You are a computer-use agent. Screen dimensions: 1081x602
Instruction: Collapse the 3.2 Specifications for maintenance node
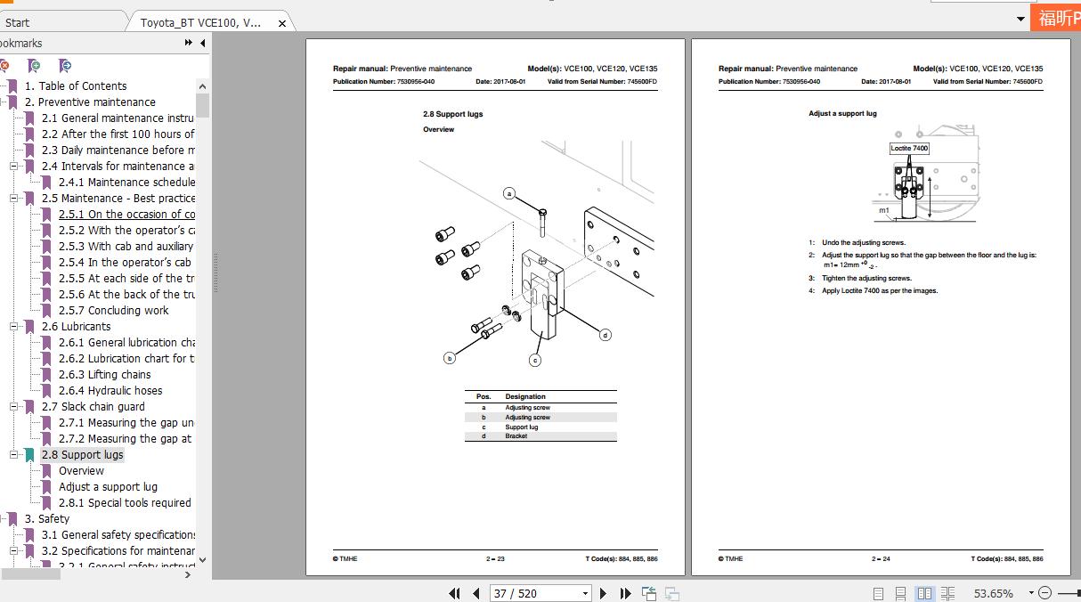[x=14, y=551]
